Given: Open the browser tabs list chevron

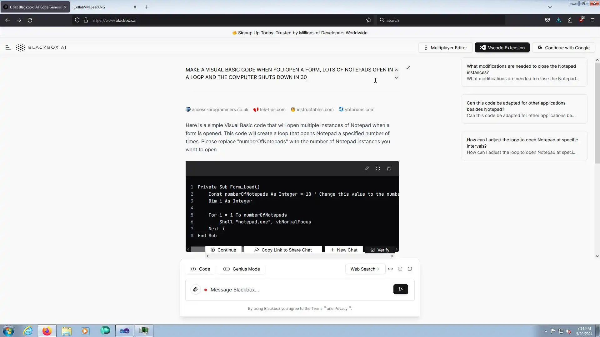Looking at the screenshot, I should click(x=550, y=7).
